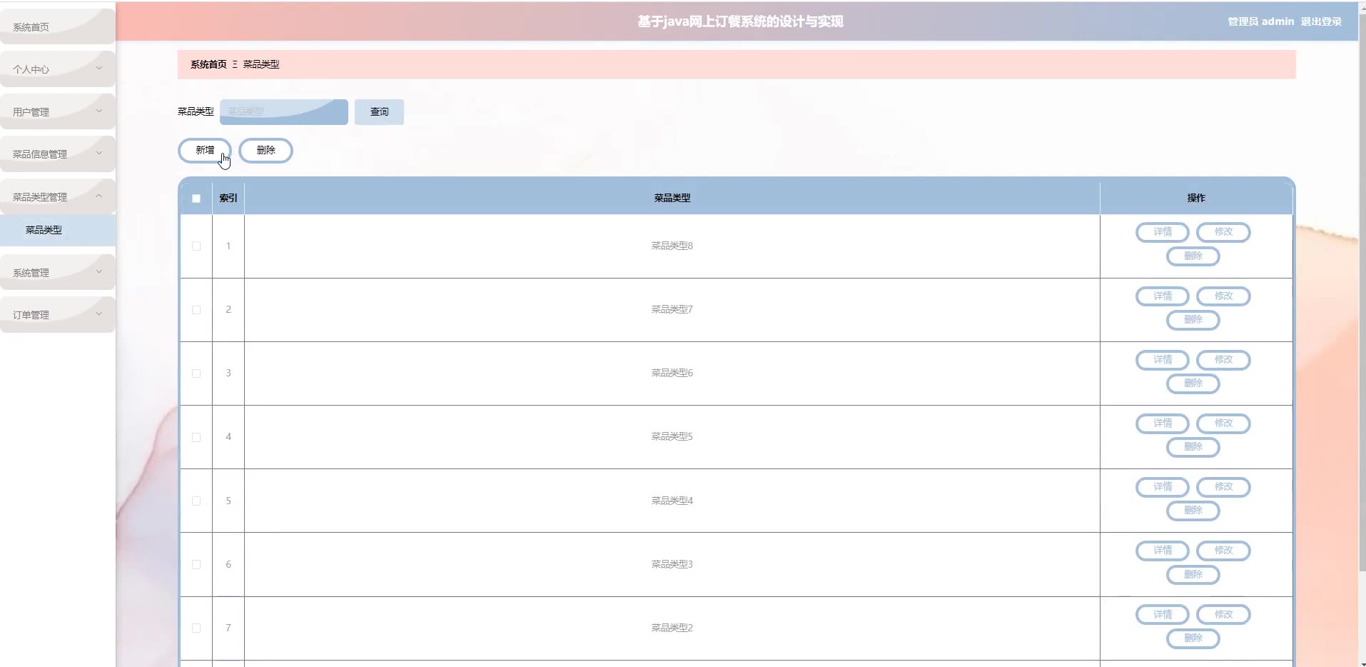
Task: Collapse the 菜品类型管理 sidebar menu
Action: pyautogui.click(x=57, y=197)
